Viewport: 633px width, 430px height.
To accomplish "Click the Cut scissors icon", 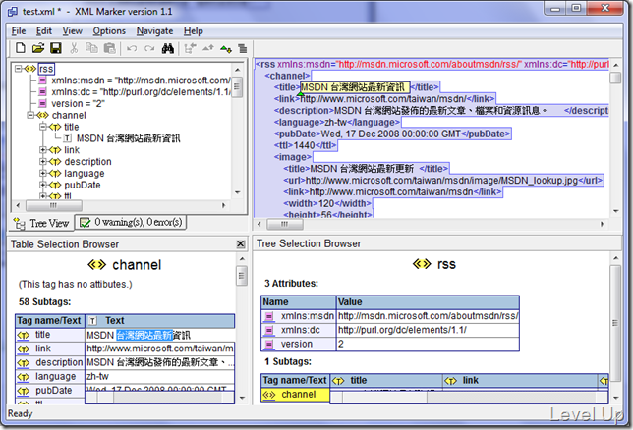I will click(74, 48).
